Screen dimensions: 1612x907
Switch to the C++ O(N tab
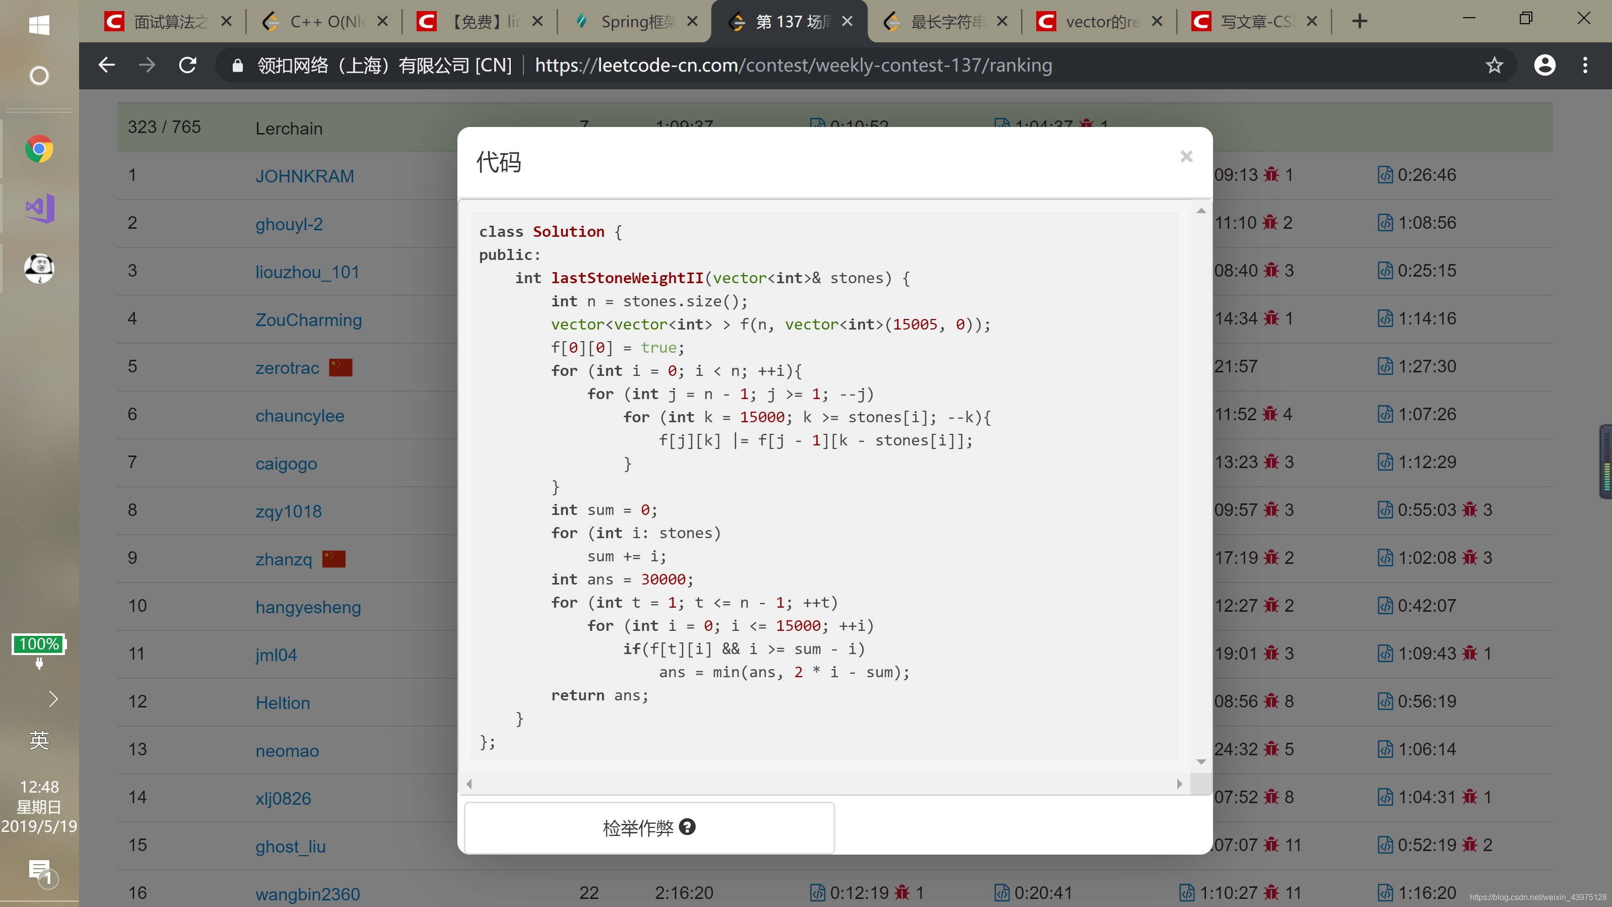pyautogui.click(x=323, y=22)
